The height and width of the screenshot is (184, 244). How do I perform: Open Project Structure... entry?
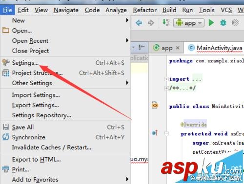pyautogui.click(x=65, y=73)
